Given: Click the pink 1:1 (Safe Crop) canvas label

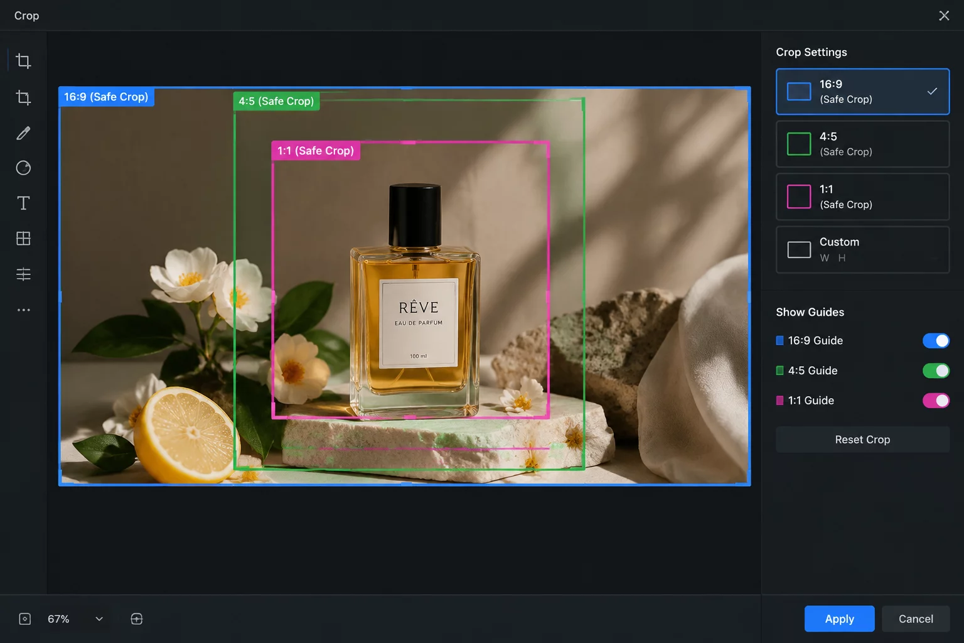Looking at the screenshot, I should click(x=316, y=151).
